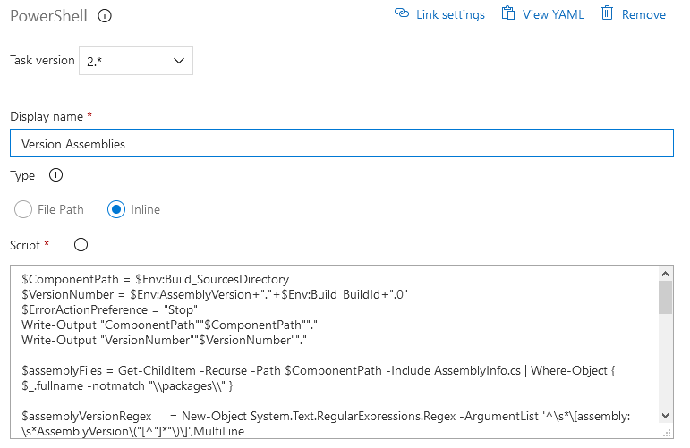Click the info icon next to PowerShell title

tap(105, 15)
